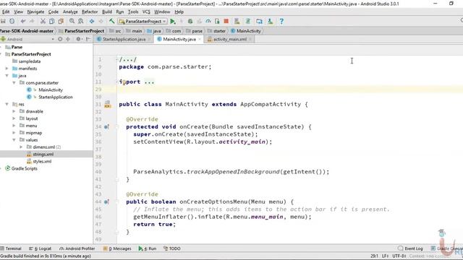Collapse the com.parse.starter package arrow

coord(14,83)
